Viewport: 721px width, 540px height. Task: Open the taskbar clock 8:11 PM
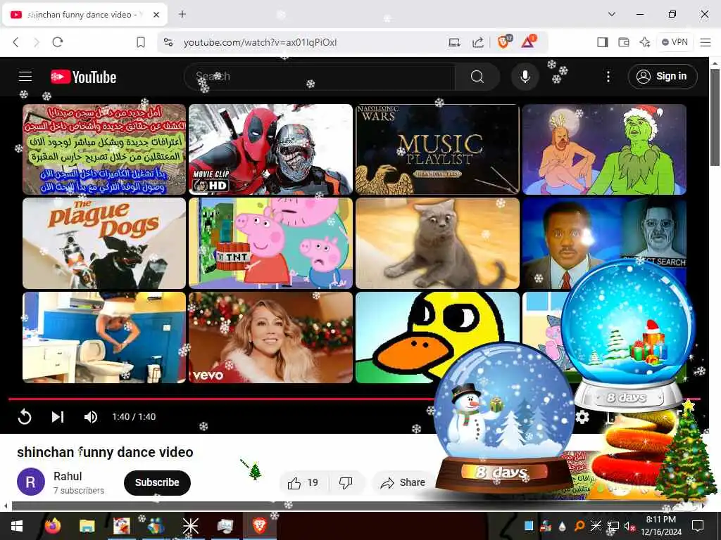coord(661,526)
